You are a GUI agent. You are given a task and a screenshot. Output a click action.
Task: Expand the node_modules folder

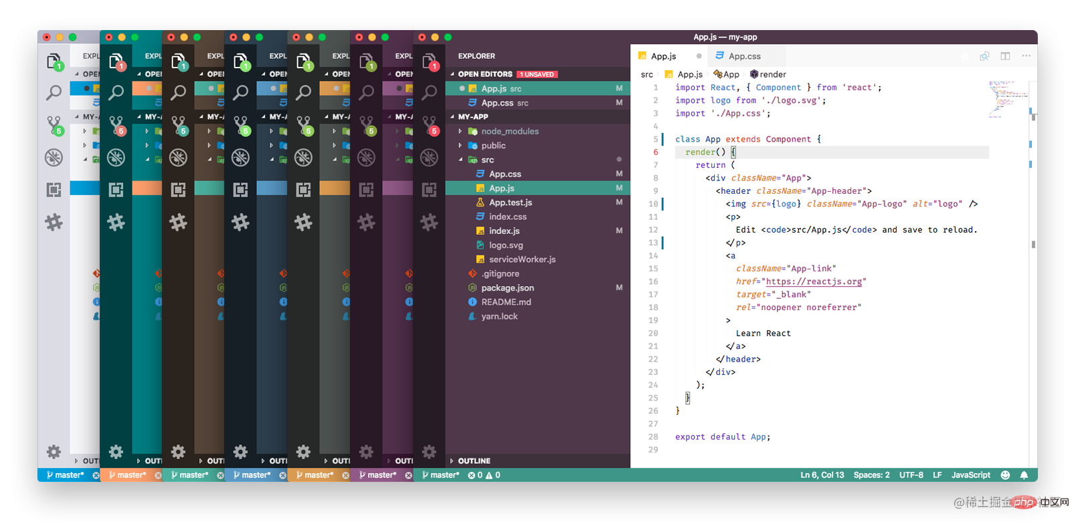509,132
